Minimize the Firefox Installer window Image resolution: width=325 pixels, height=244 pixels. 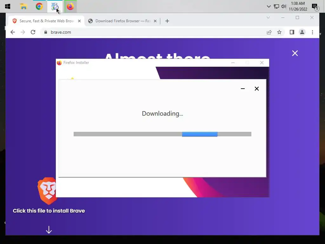233,63
